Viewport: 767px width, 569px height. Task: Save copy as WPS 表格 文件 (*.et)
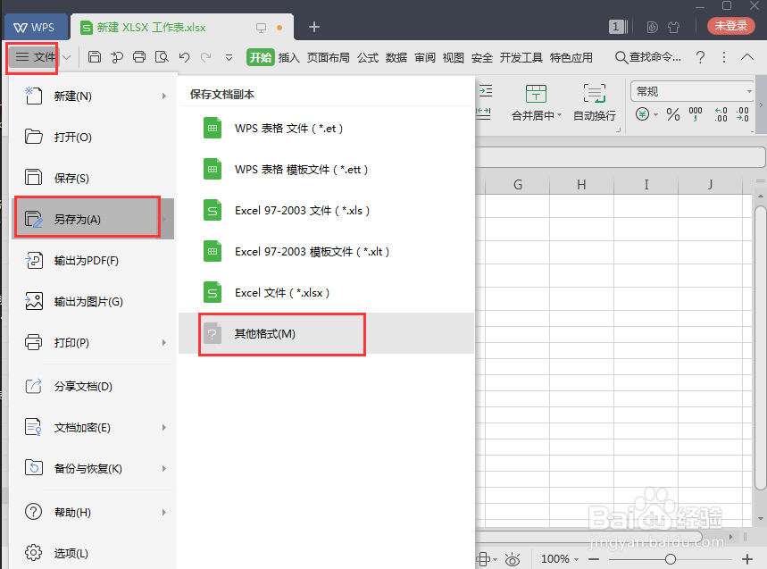pos(327,129)
